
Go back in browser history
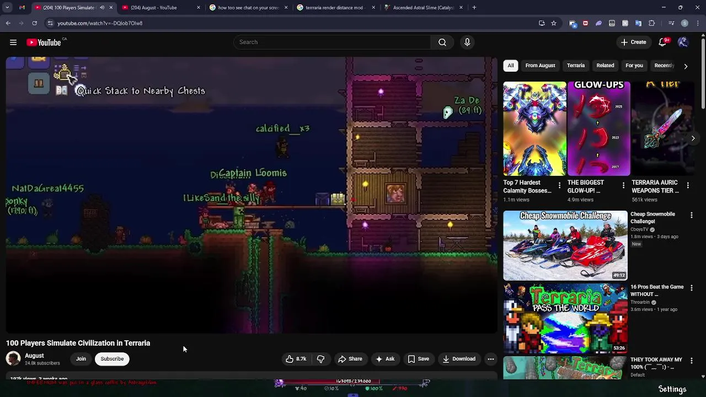click(x=8, y=23)
